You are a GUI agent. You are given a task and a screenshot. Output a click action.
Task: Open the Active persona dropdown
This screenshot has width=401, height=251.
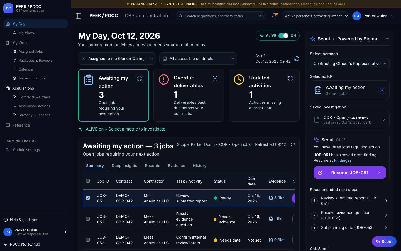[x=315, y=16]
